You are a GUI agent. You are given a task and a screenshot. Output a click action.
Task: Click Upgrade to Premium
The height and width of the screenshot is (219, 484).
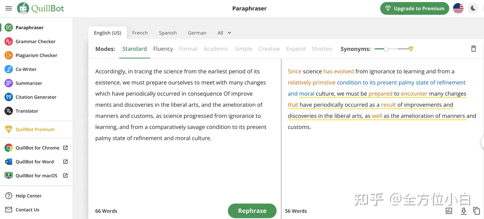(x=415, y=8)
